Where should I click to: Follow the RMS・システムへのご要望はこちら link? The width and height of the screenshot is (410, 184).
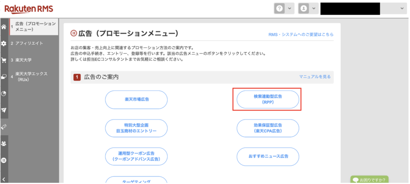click(301, 34)
